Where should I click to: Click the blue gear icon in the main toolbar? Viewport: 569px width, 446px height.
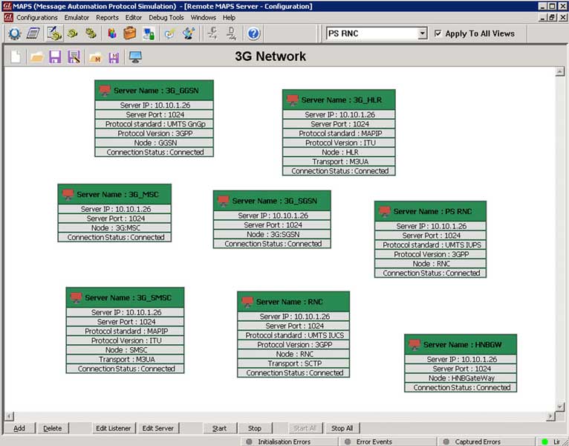coord(15,33)
